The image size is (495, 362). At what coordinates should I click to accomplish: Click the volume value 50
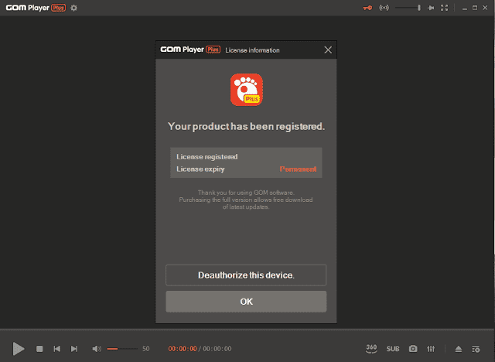[146, 349]
